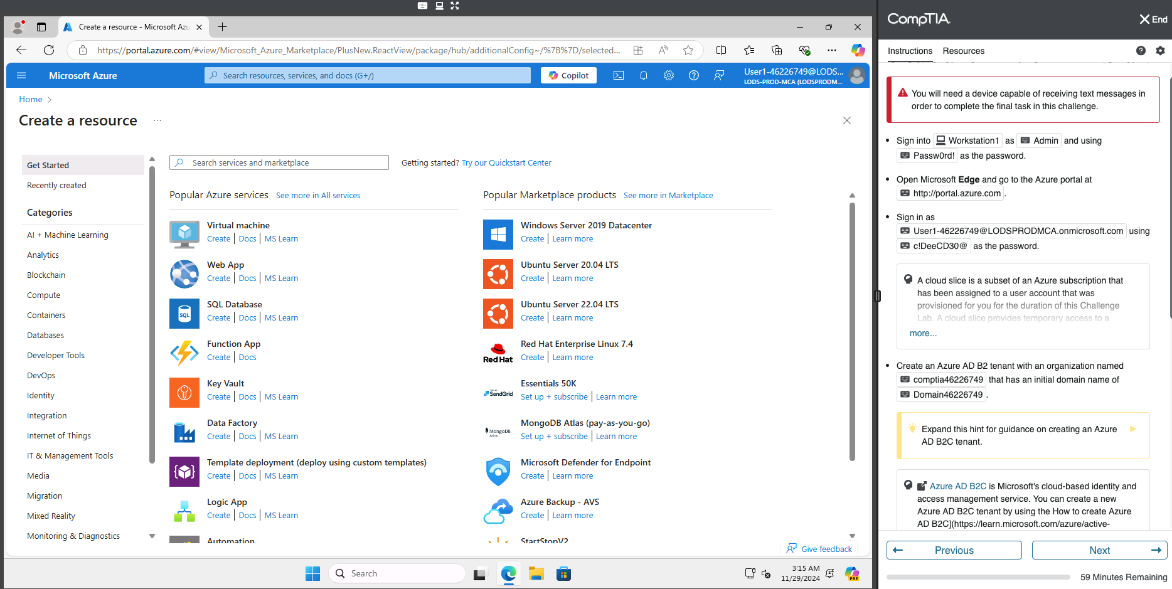Switch to the Instructions tab
This screenshot has height=589, width=1172.
910,51
